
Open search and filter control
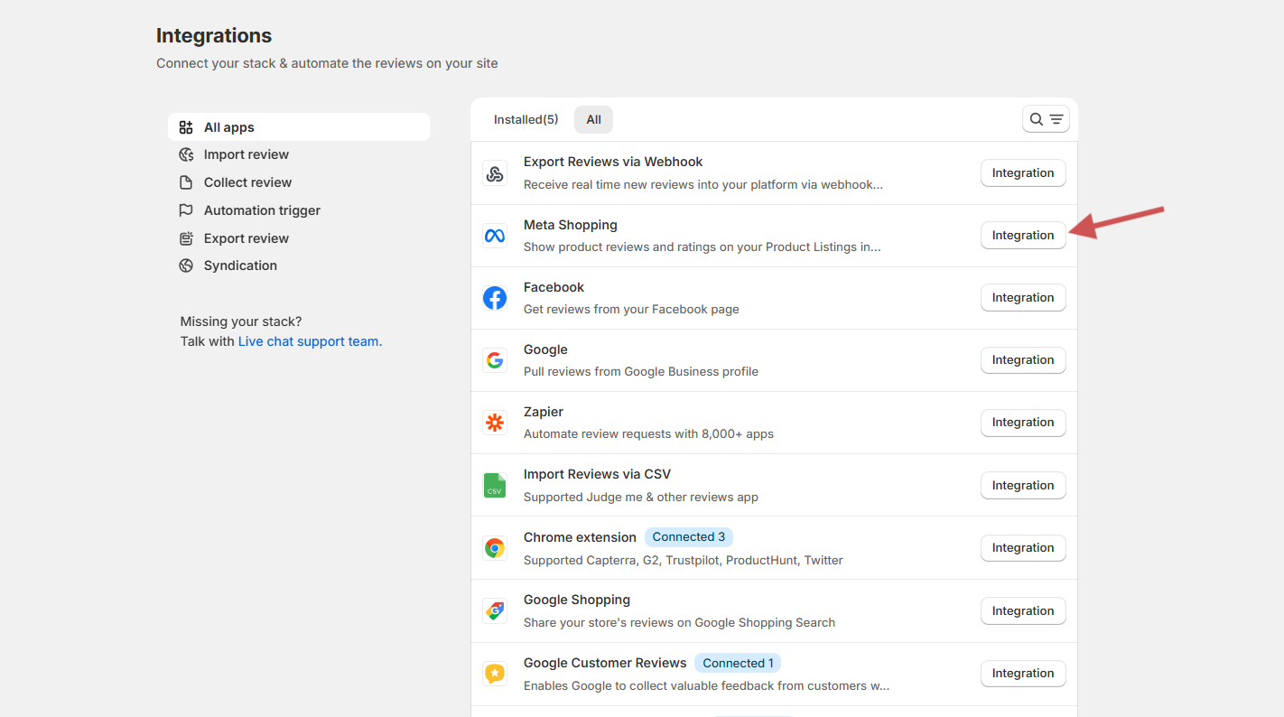(1046, 119)
